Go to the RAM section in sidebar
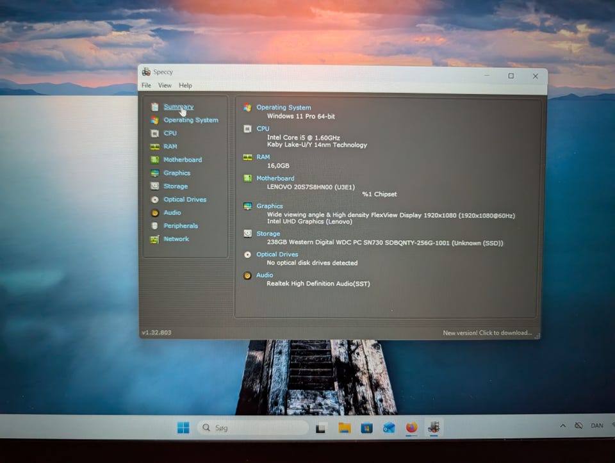The image size is (615, 463). pos(170,146)
